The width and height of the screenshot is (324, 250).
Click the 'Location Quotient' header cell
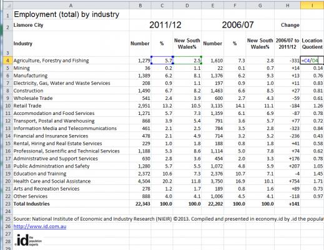tap(312, 44)
